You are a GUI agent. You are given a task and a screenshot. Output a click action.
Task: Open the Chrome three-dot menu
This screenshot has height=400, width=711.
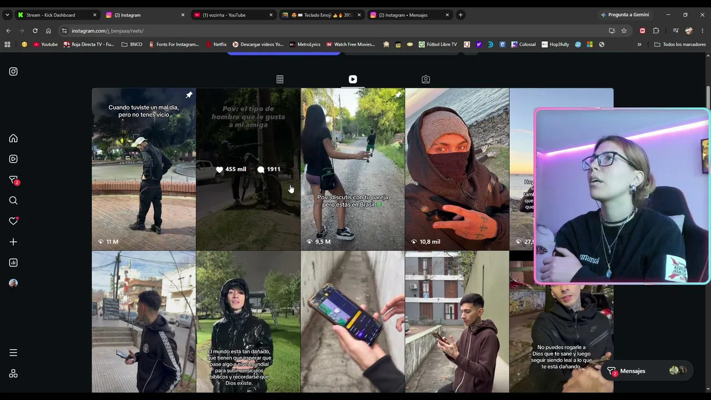click(x=703, y=31)
